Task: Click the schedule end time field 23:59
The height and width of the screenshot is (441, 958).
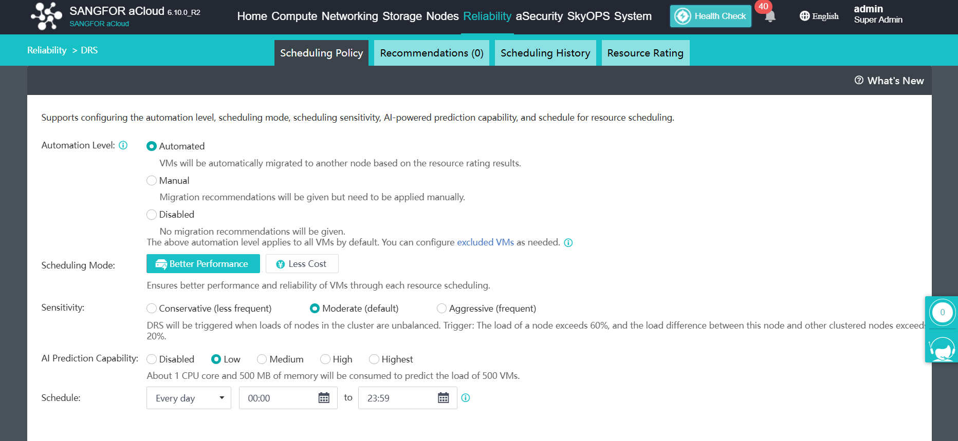Action: click(408, 398)
